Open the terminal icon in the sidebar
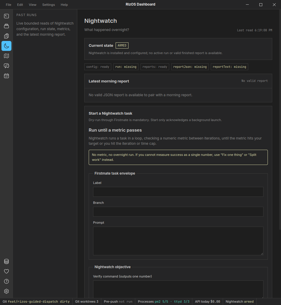281x305 pixels. (x=6, y=16)
